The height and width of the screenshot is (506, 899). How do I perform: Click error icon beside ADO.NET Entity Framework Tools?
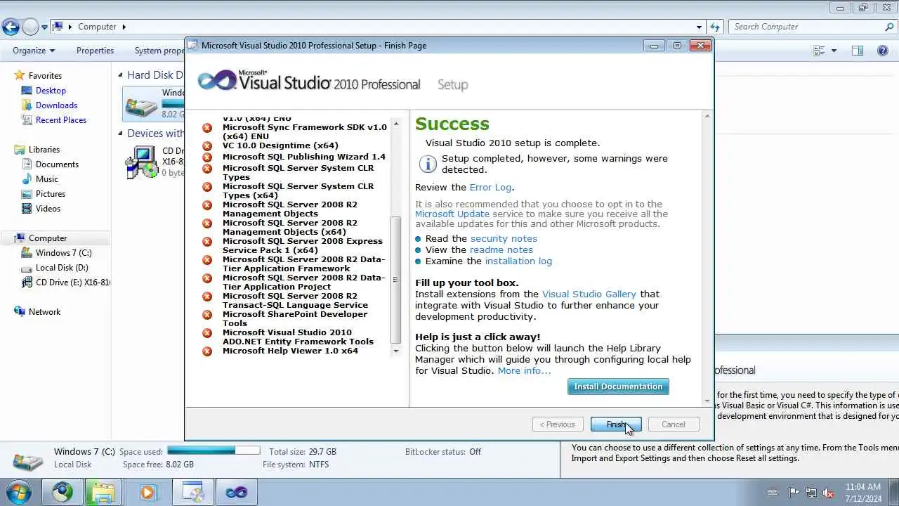point(207,333)
